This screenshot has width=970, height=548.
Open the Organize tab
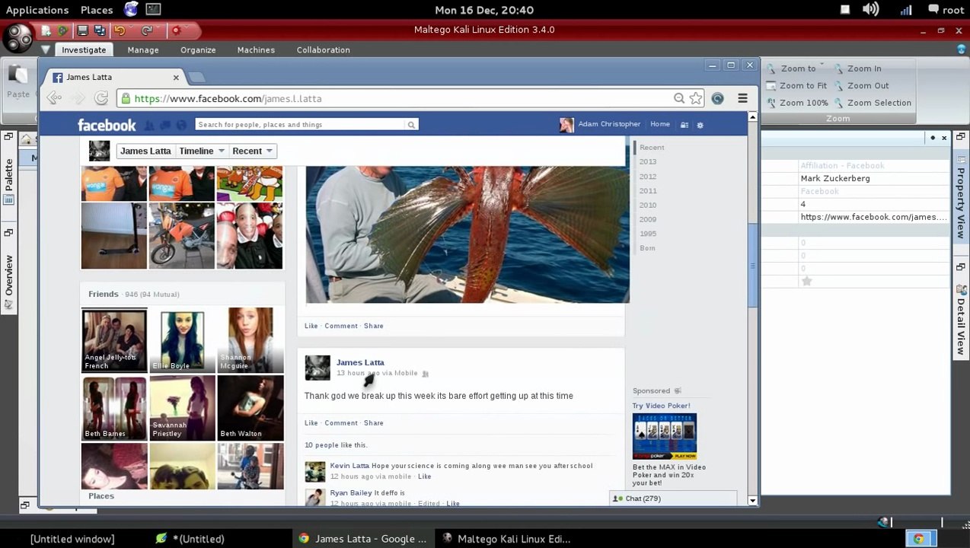click(x=198, y=49)
